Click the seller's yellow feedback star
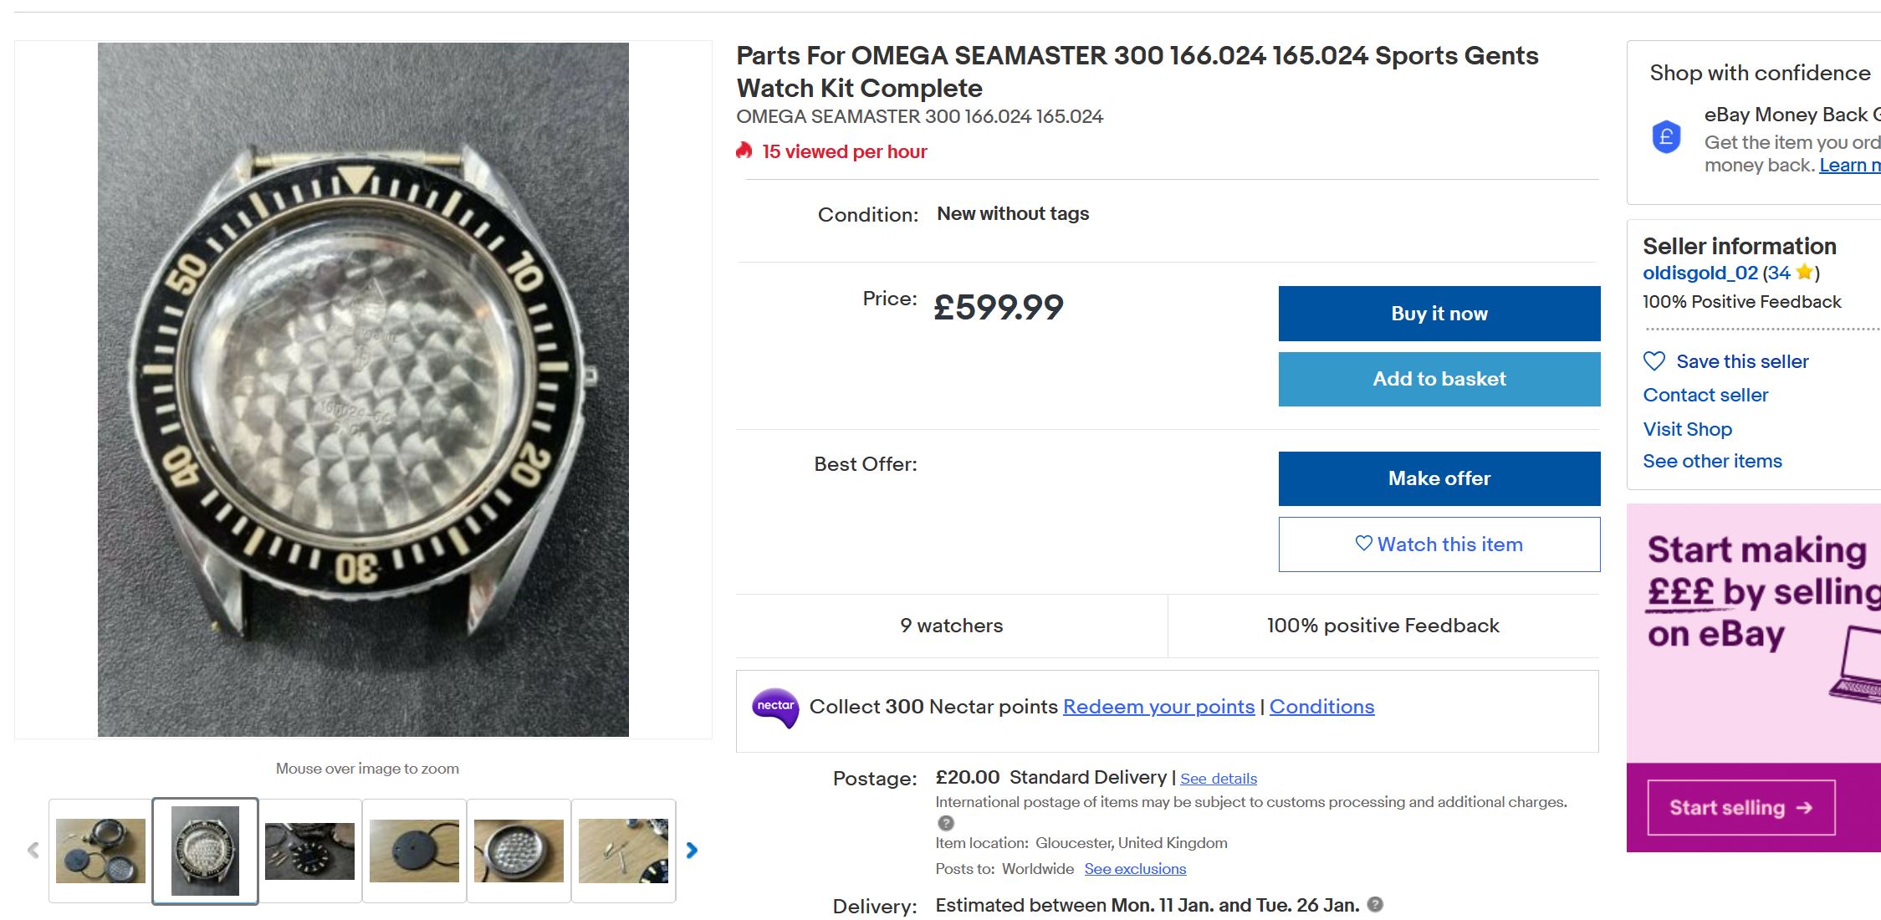The image size is (1881, 920). tap(1804, 273)
